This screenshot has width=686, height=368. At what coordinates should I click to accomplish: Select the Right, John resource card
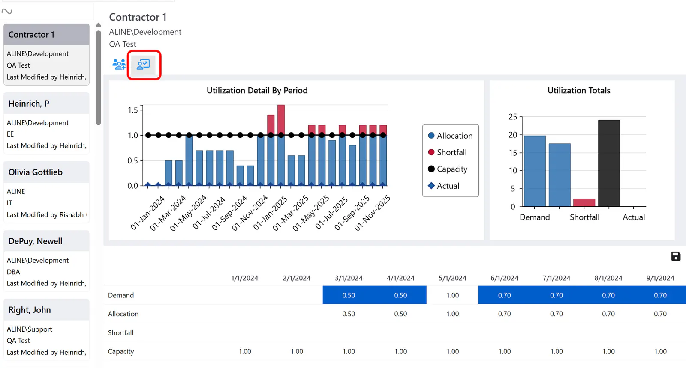click(46, 329)
